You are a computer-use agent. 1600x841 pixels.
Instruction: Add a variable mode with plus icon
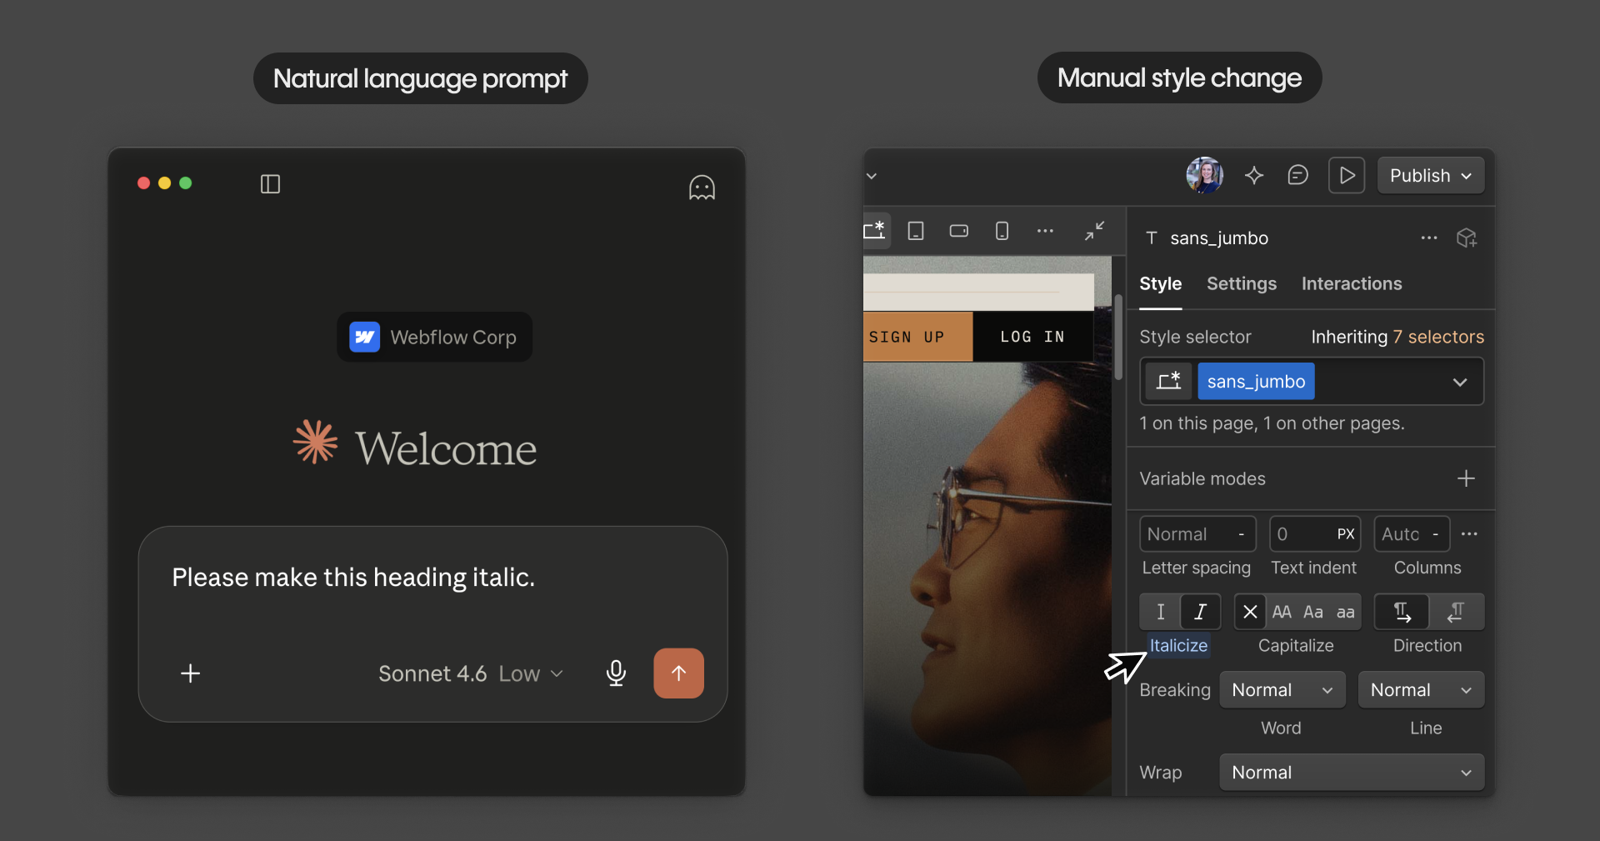tap(1466, 478)
